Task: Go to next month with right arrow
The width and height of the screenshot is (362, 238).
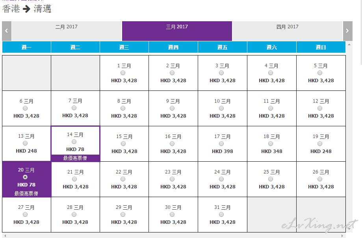Action: 347,31
